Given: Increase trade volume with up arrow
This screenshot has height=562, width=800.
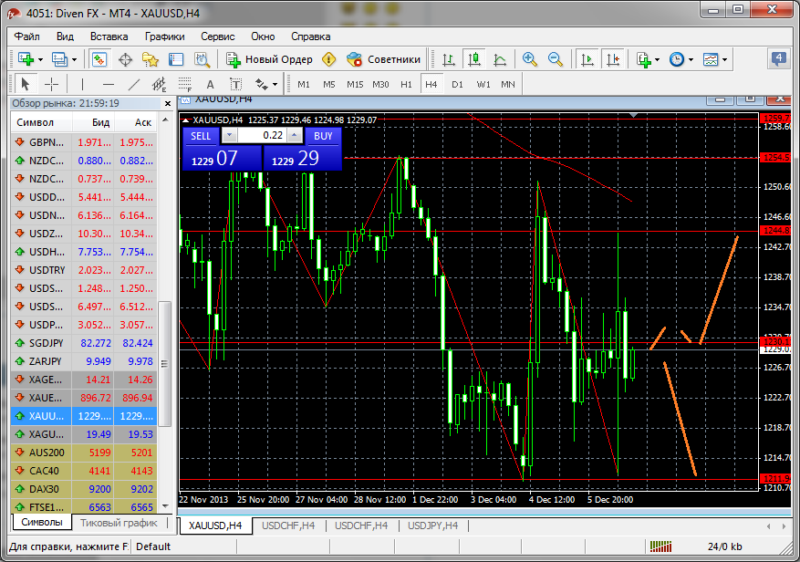Looking at the screenshot, I should (x=295, y=135).
